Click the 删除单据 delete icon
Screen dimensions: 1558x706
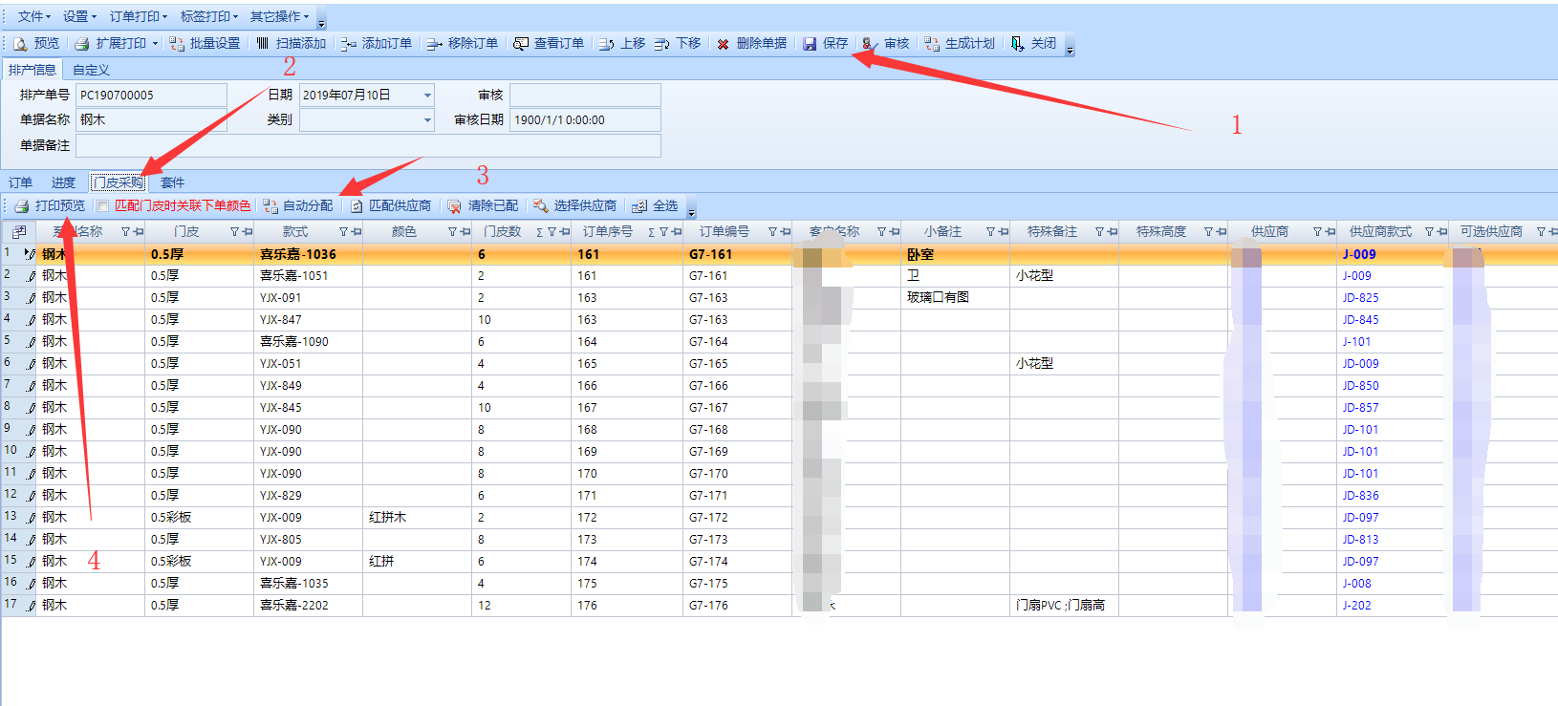click(x=723, y=44)
